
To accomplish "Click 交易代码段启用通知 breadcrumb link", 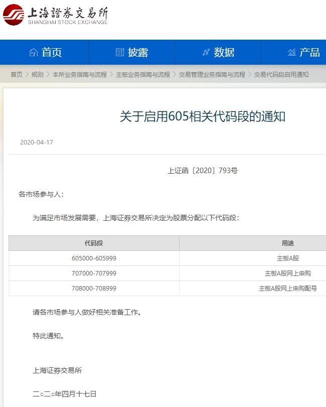I will click(281, 74).
